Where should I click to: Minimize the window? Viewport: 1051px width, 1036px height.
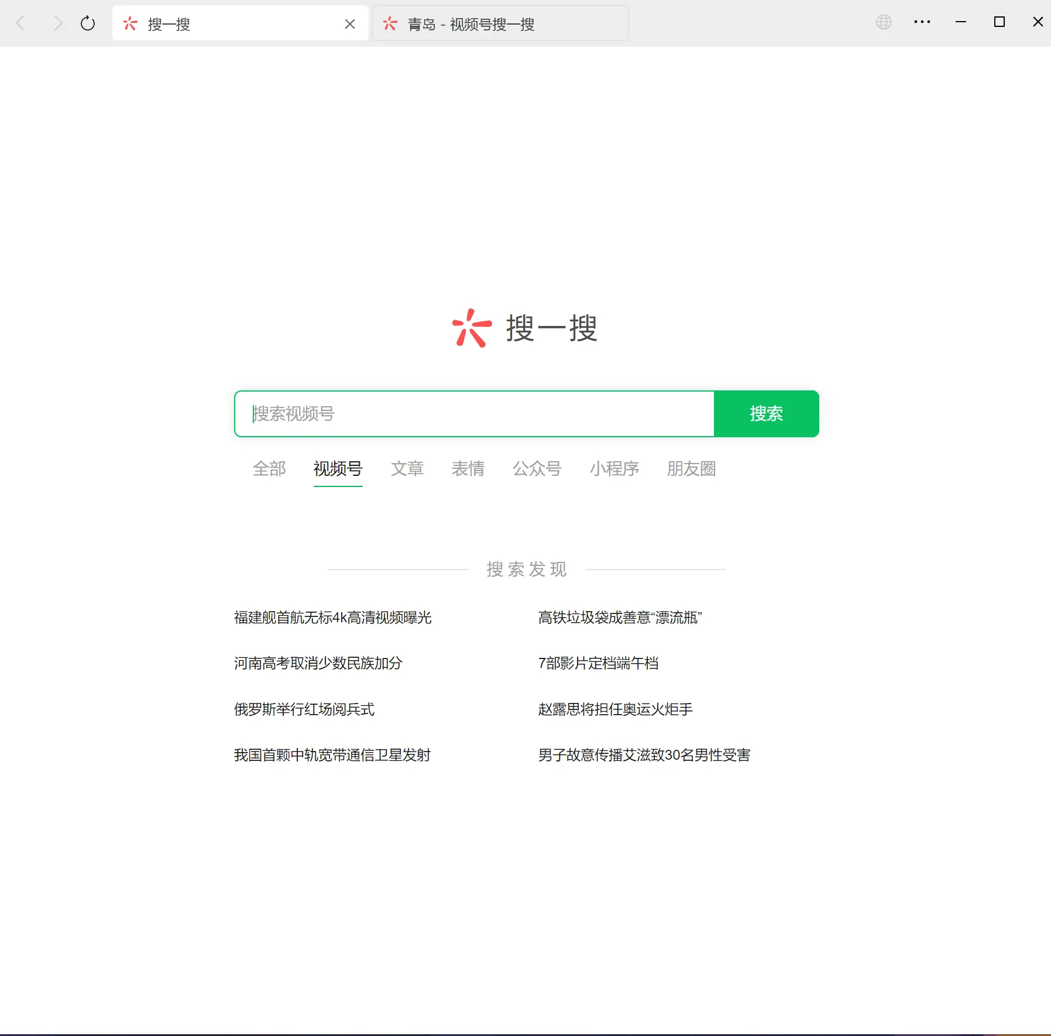click(961, 22)
